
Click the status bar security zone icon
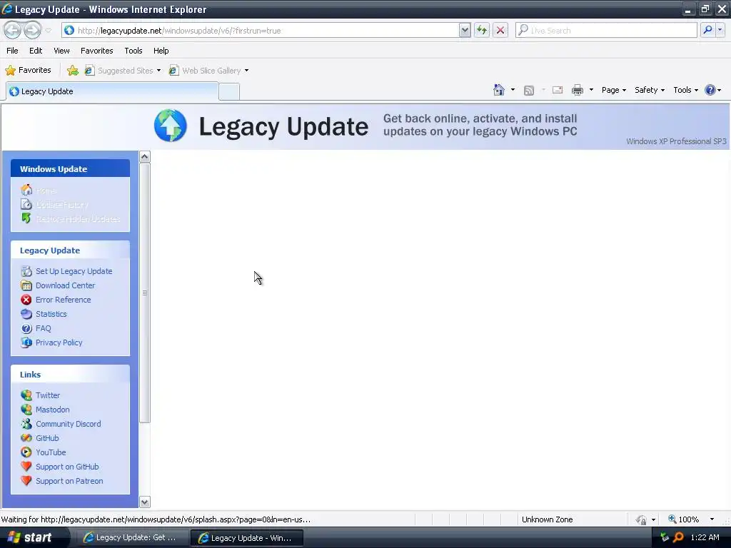tap(642, 519)
